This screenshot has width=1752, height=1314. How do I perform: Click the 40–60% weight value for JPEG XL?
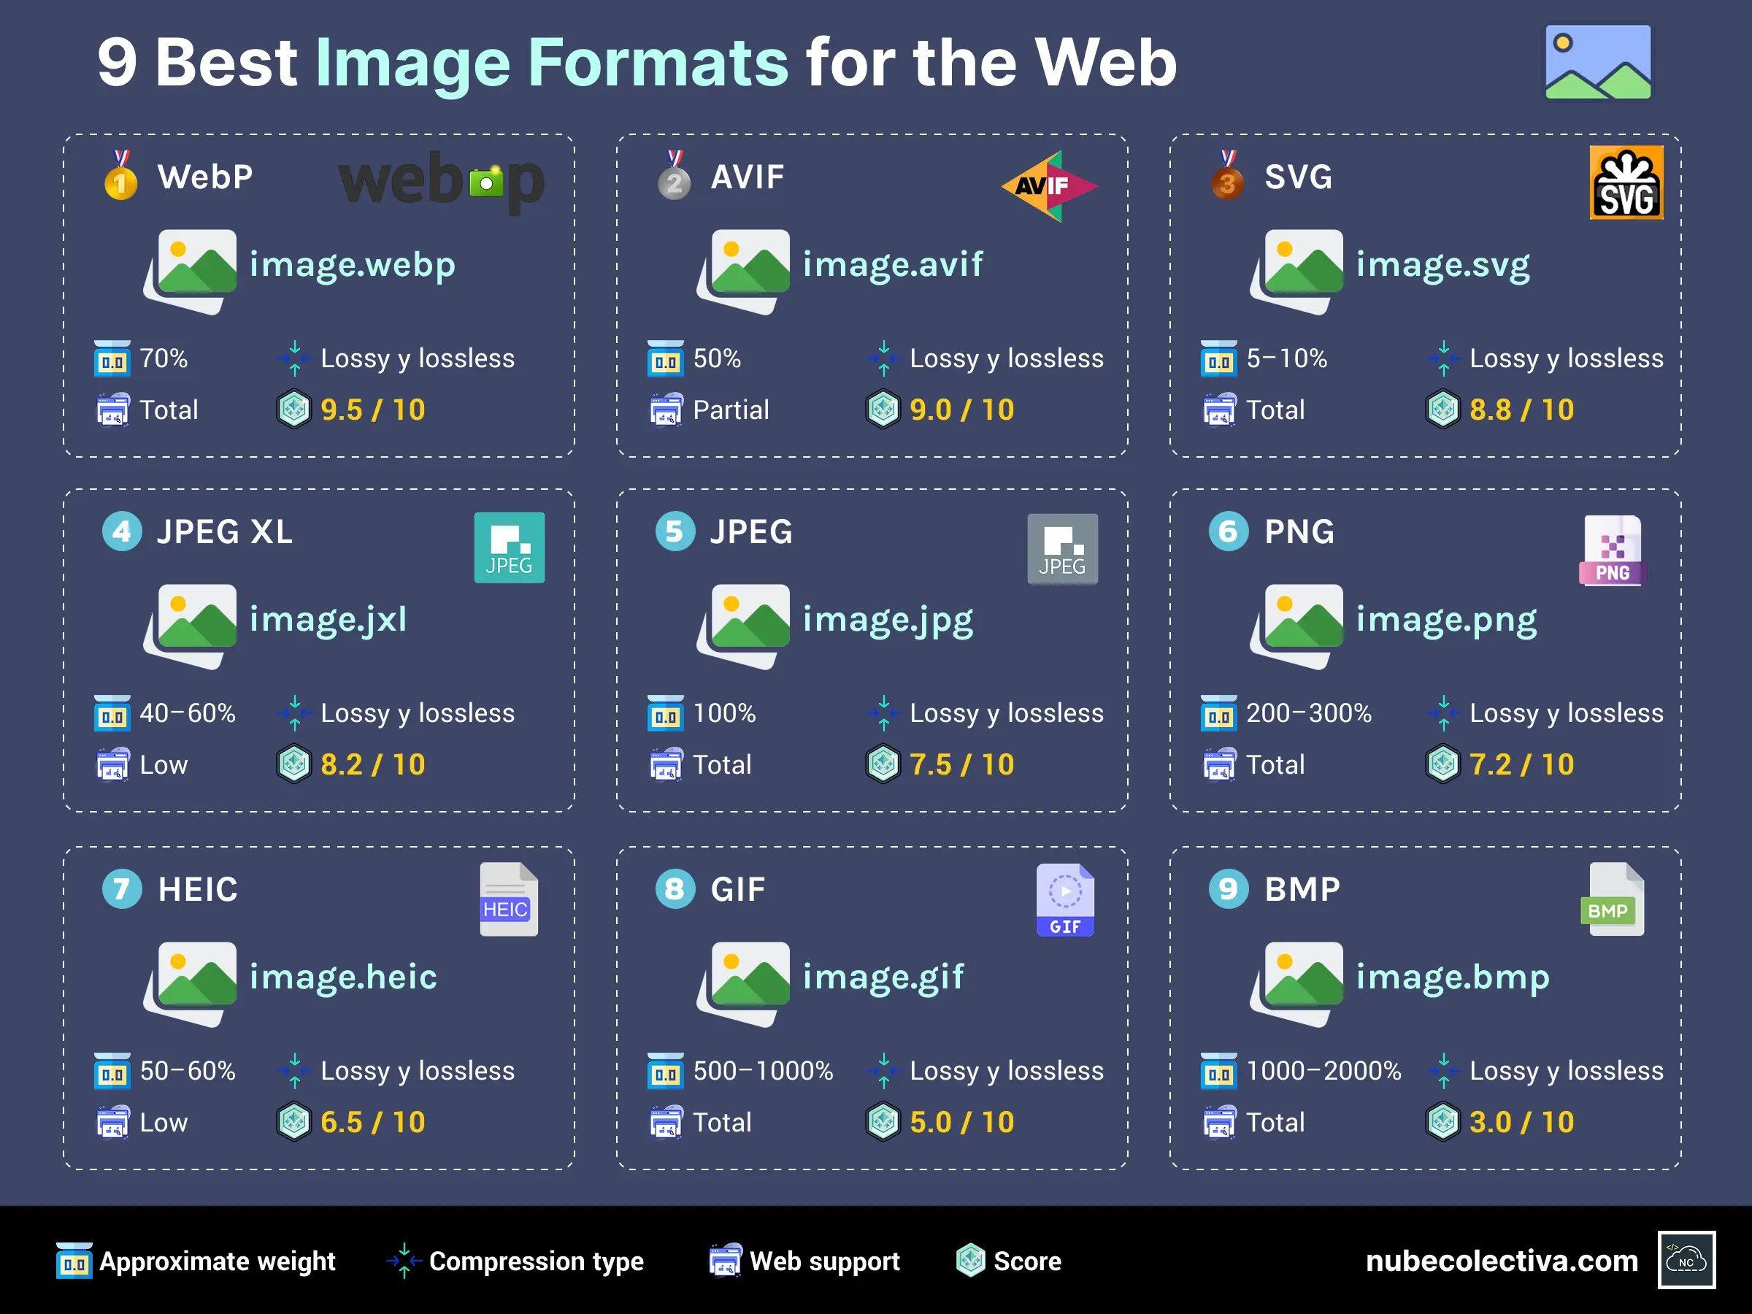click(188, 712)
